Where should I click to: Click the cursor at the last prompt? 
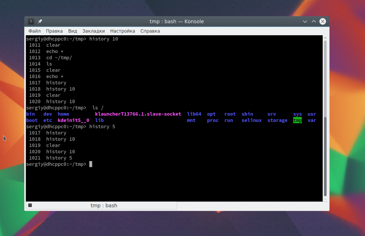click(x=91, y=164)
